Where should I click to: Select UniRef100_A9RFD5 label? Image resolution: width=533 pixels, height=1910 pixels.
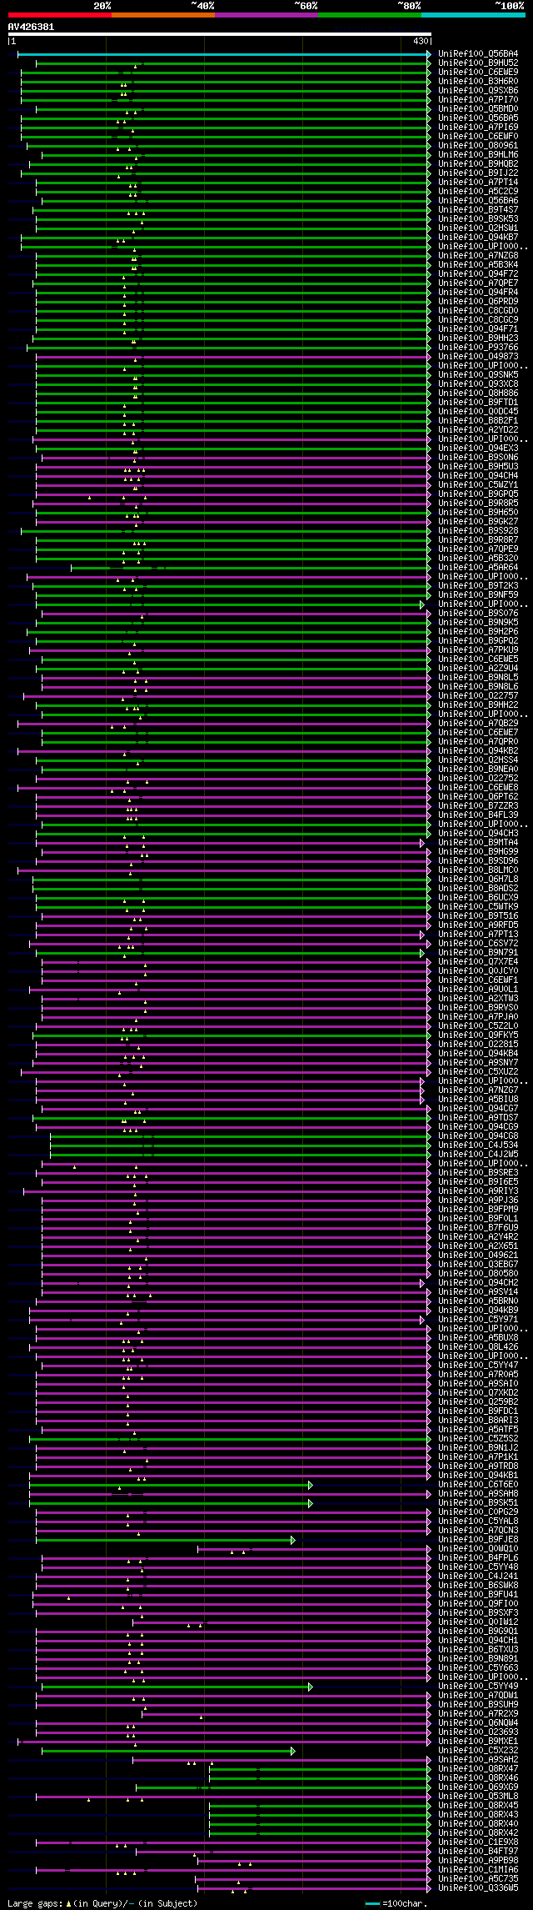[x=478, y=925]
